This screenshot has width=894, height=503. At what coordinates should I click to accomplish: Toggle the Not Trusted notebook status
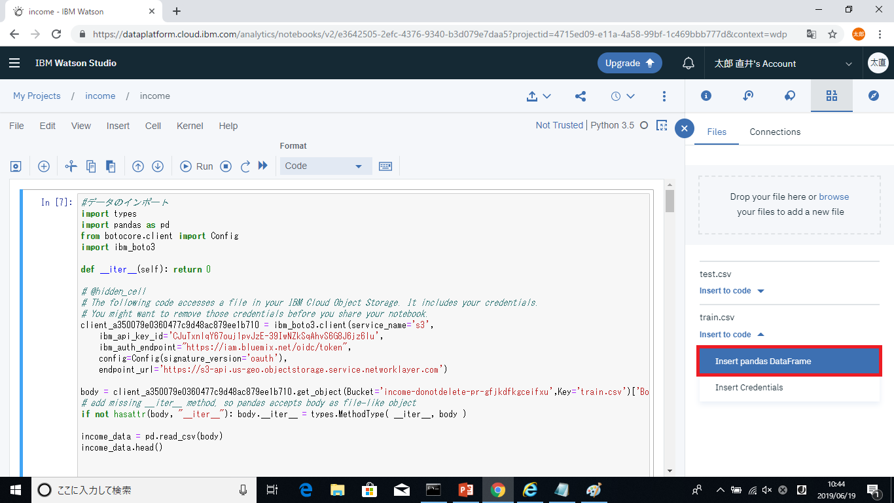pyautogui.click(x=559, y=125)
